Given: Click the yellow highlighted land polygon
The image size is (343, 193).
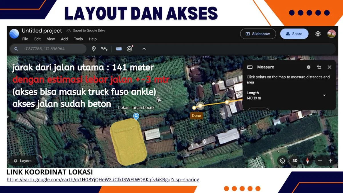Looking at the screenshot, I should pos(128,142).
